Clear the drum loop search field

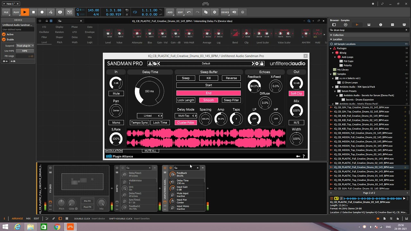406,30
